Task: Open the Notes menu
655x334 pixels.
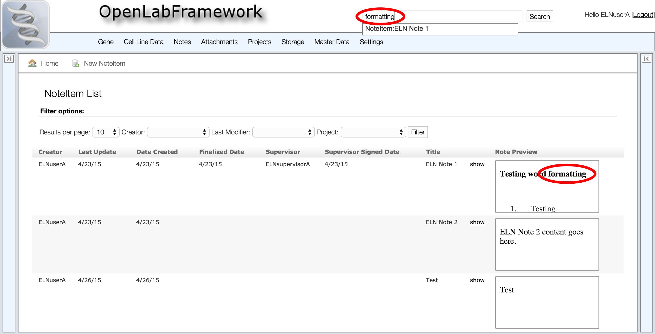Action: point(182,42)
